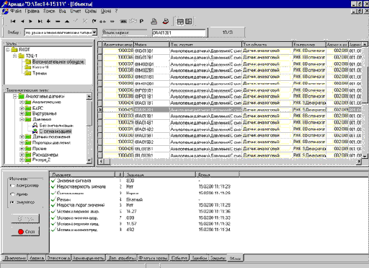
Task: Collapse the 'Давление' tree node
Action: [22, 119]
